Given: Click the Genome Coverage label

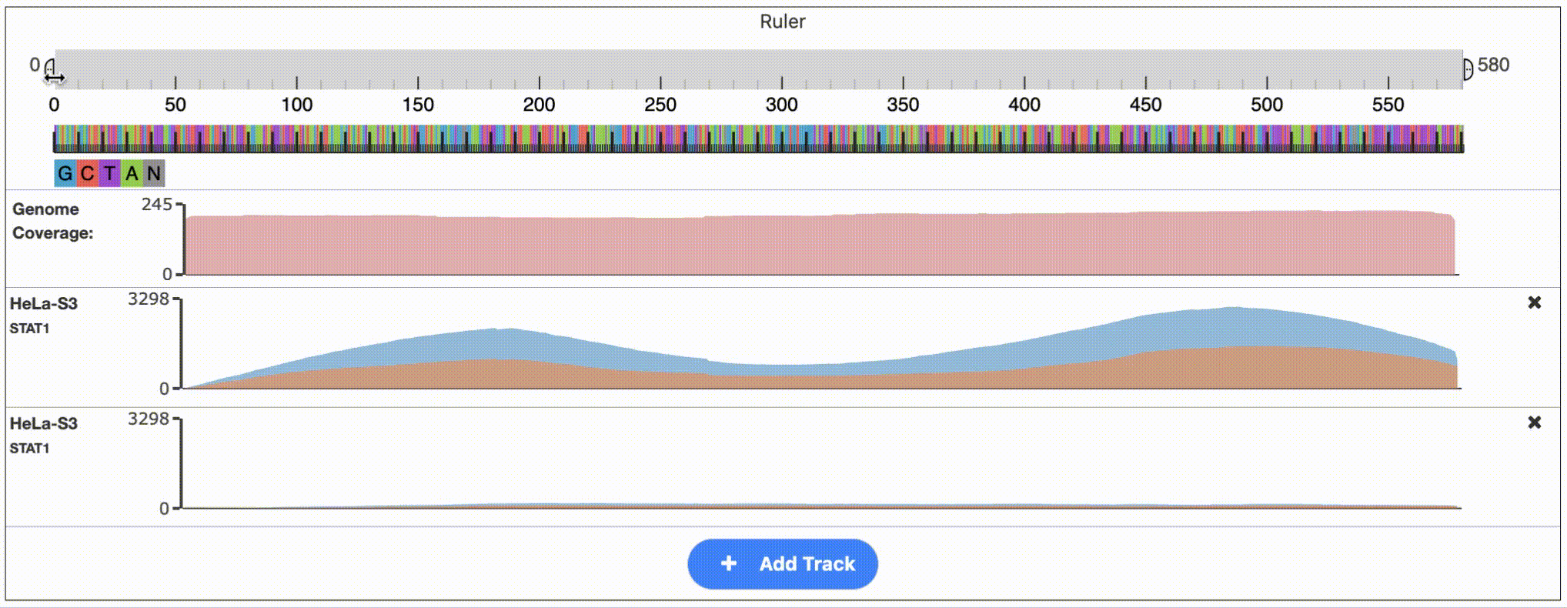Looking at the screenshot, I should point(52,221).
